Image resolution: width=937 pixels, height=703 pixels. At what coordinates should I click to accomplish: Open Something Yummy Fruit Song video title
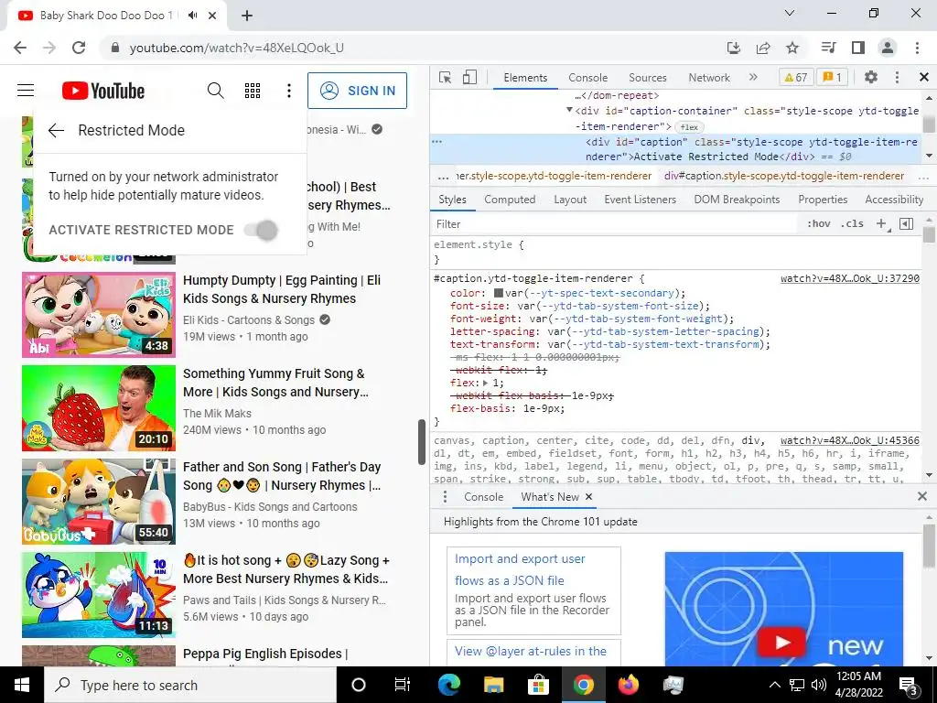pos(275,383)
